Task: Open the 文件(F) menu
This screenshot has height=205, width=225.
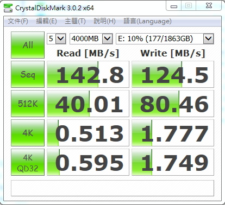Action: (18, 21)
